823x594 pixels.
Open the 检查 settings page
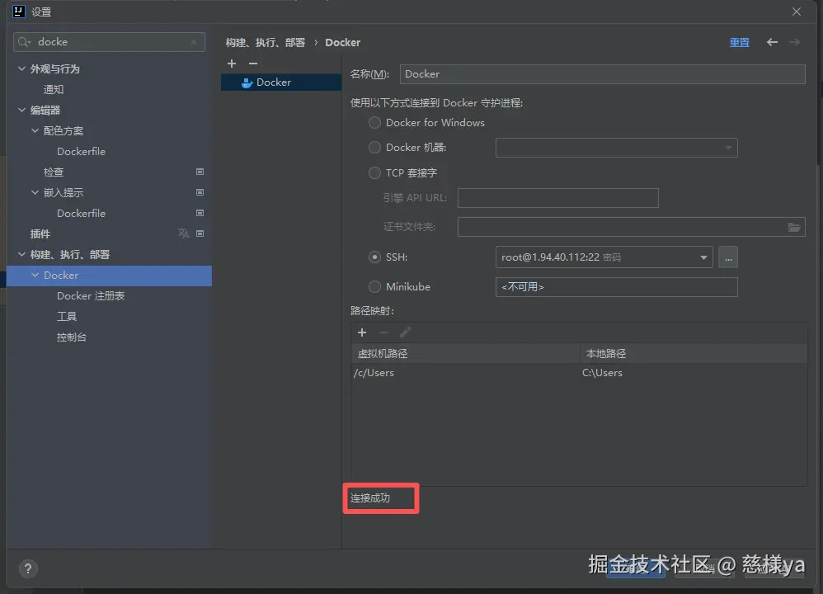54,172
